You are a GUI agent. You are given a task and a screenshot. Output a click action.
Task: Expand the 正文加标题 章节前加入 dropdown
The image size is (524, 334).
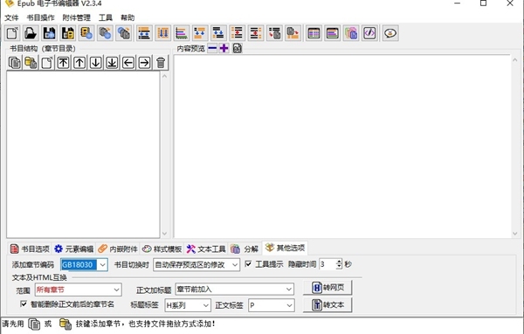point(289,290)
